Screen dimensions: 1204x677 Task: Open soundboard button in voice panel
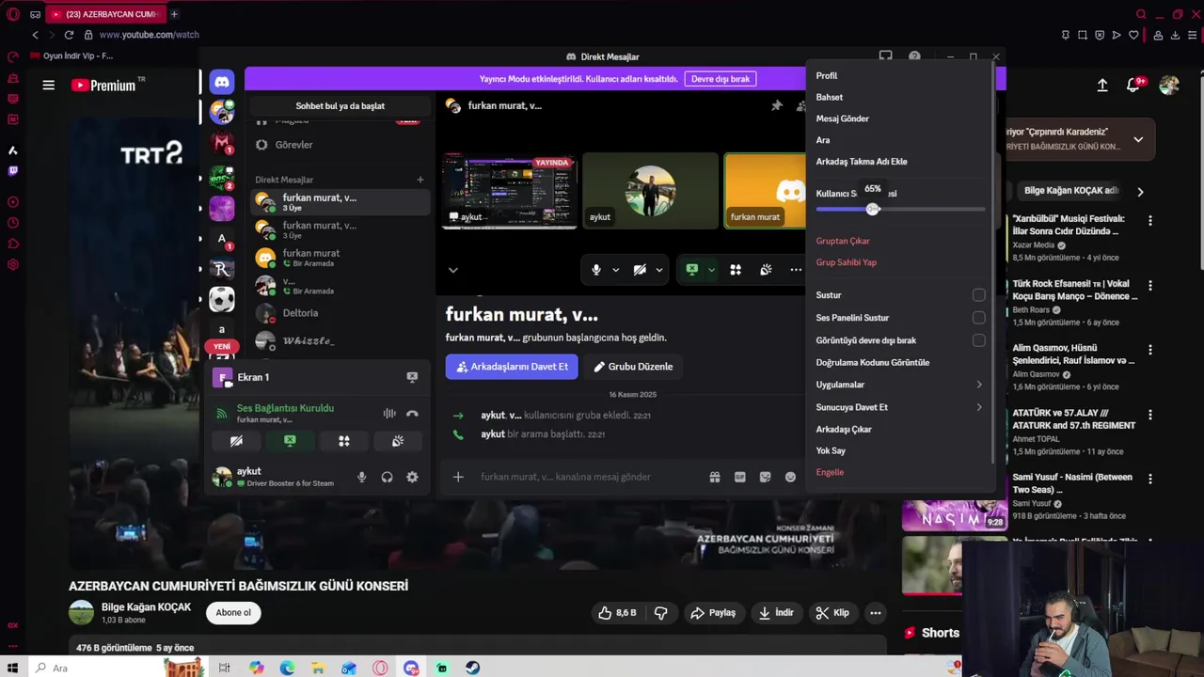[398, 441]
